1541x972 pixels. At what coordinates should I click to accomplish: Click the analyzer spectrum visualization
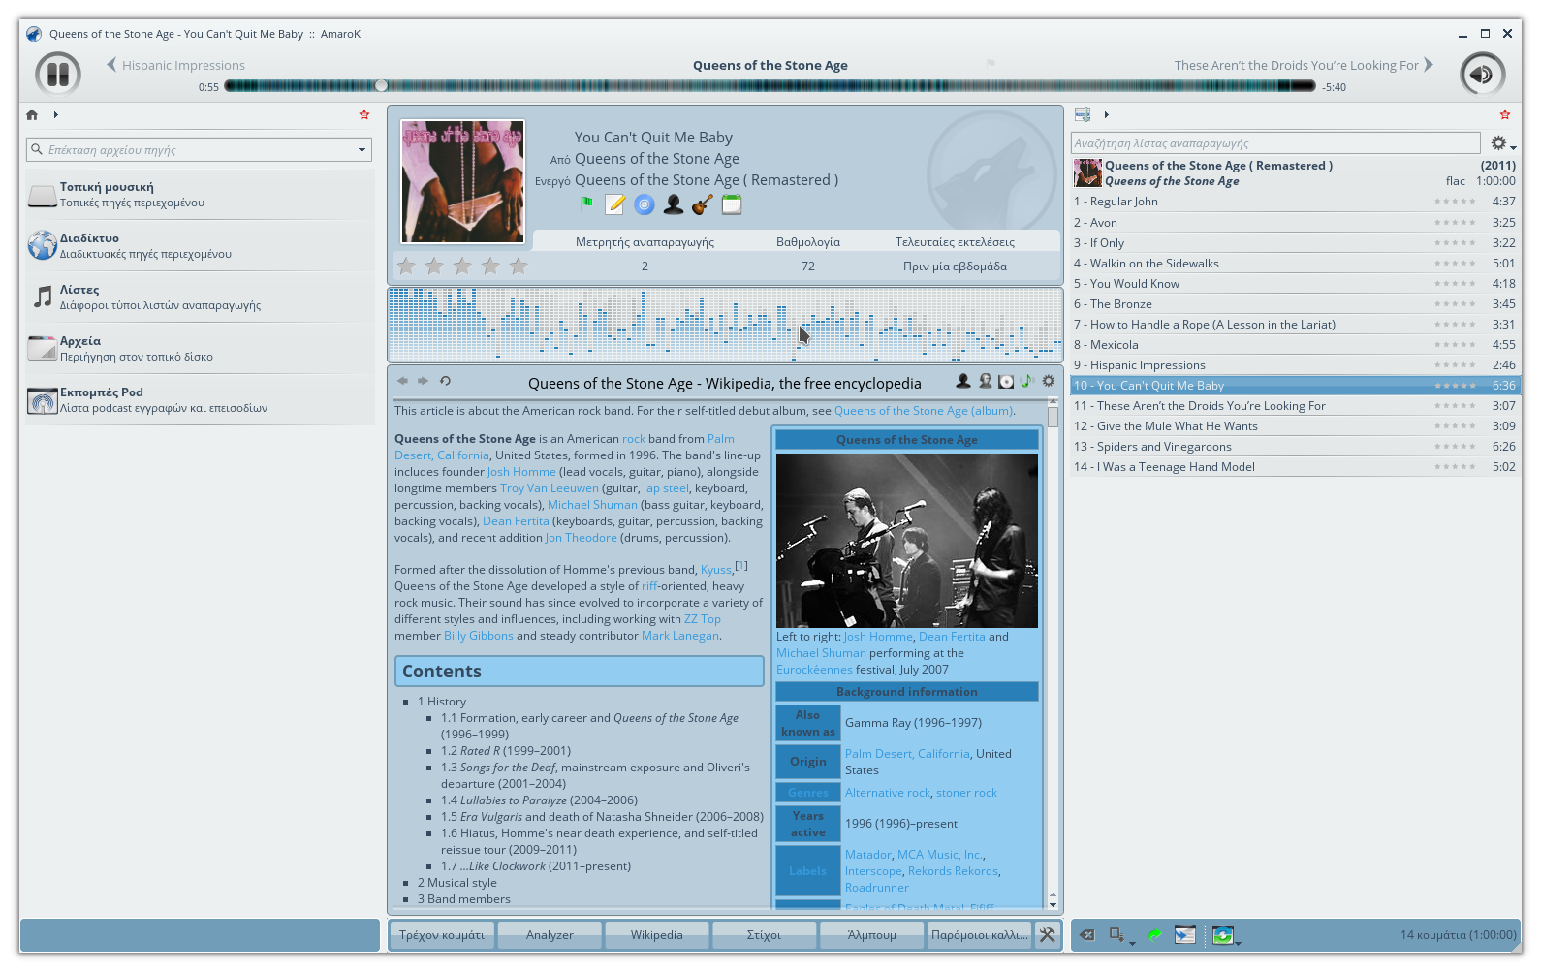pos(725,324)
